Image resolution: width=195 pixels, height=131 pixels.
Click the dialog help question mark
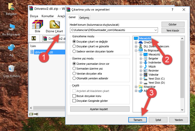tap(172, 10)
